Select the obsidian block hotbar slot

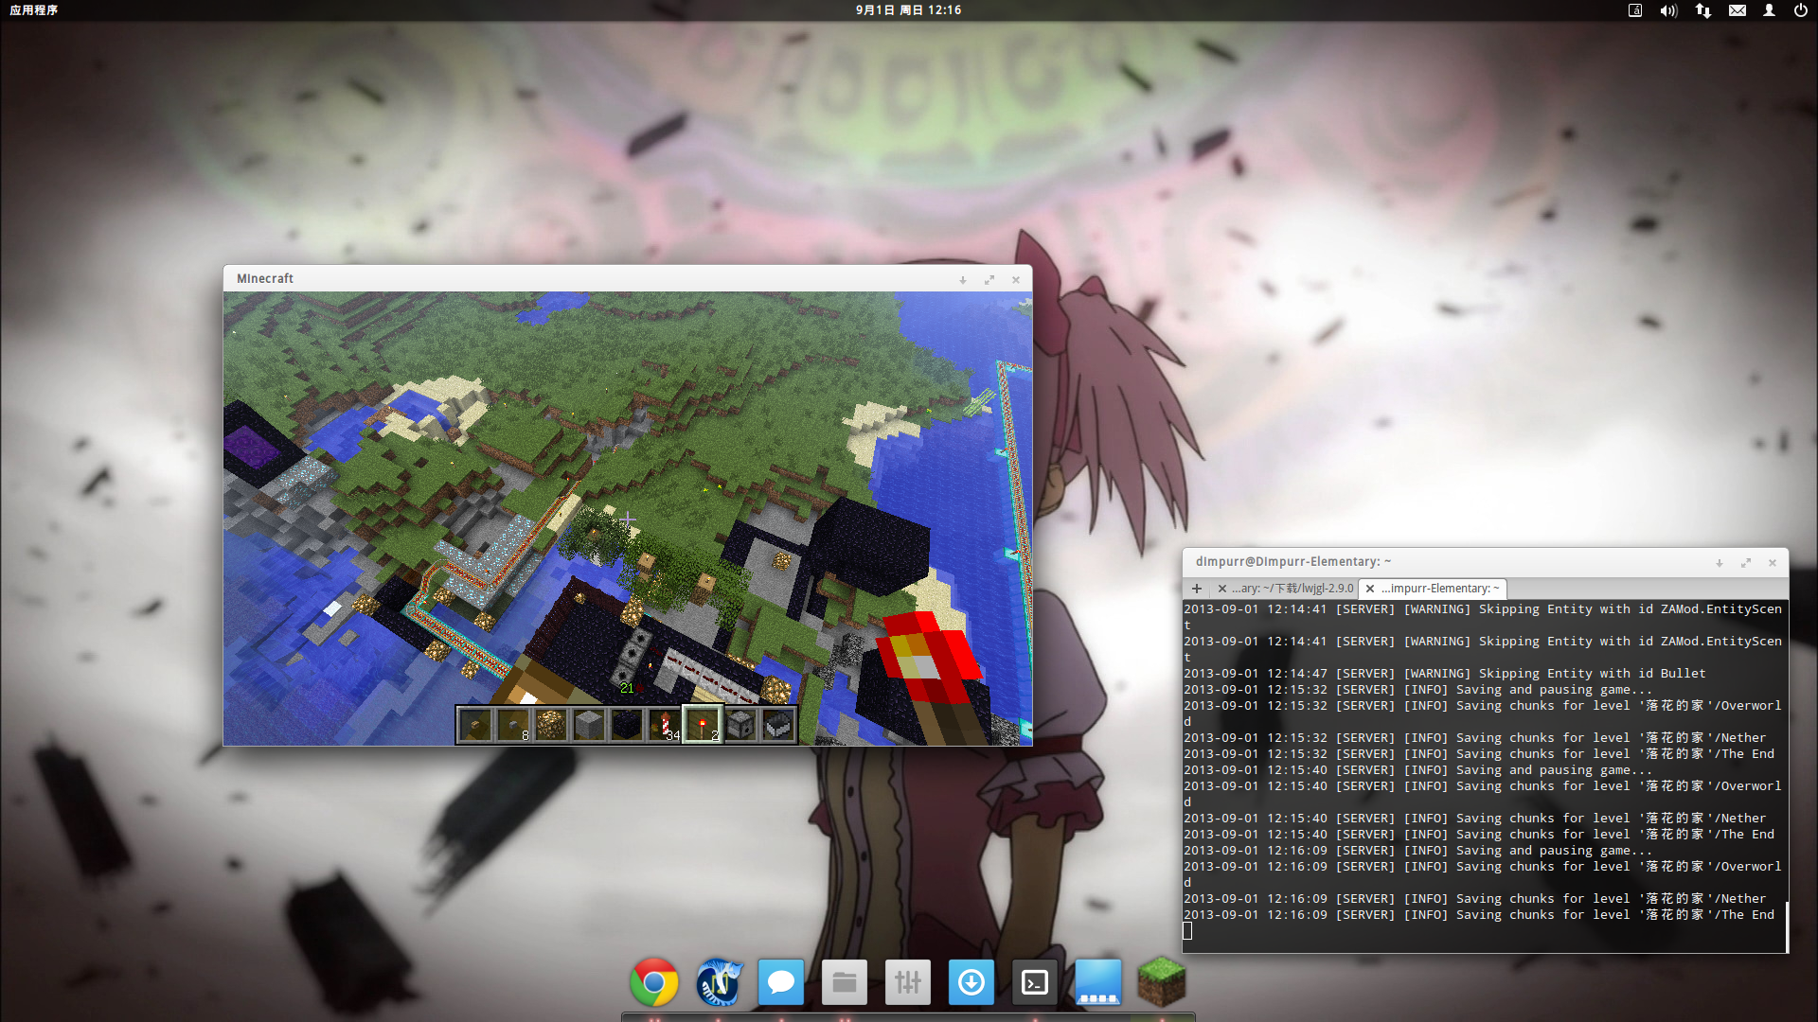[627, 726]
